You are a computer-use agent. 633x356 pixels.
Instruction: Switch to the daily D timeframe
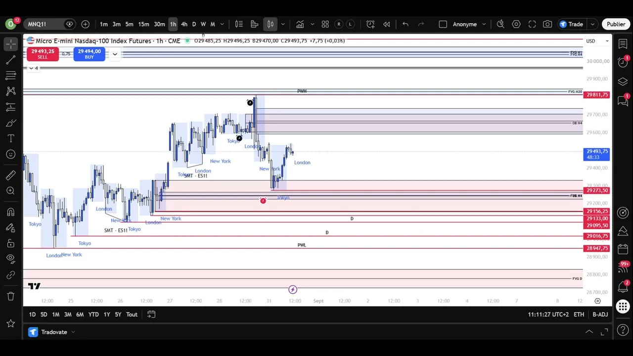(194, 24)
